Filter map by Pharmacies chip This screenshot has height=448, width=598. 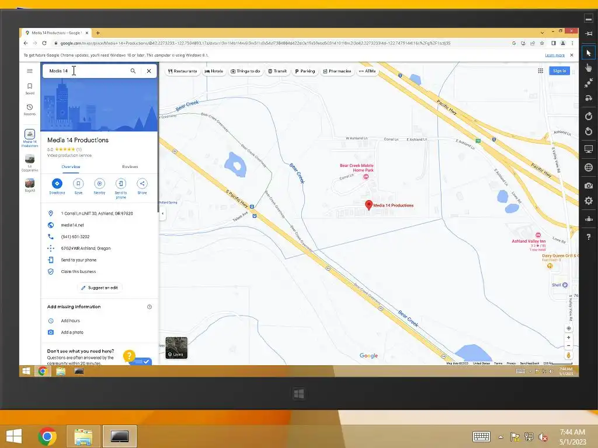[337, 71]
